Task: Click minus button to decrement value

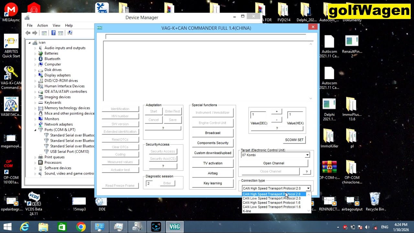Action: 277,120
